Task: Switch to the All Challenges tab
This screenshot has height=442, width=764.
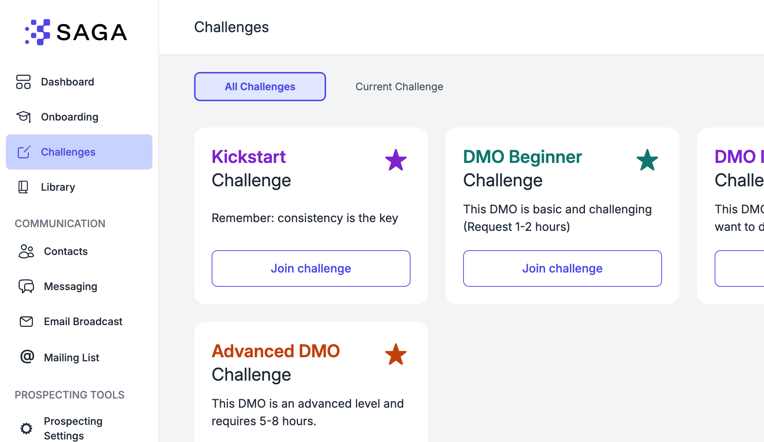Action: (260, 87)
